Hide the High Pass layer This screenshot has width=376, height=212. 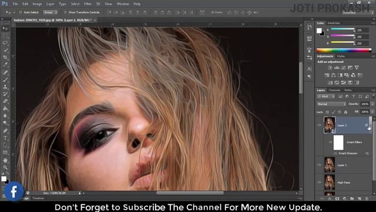(319, 183)
